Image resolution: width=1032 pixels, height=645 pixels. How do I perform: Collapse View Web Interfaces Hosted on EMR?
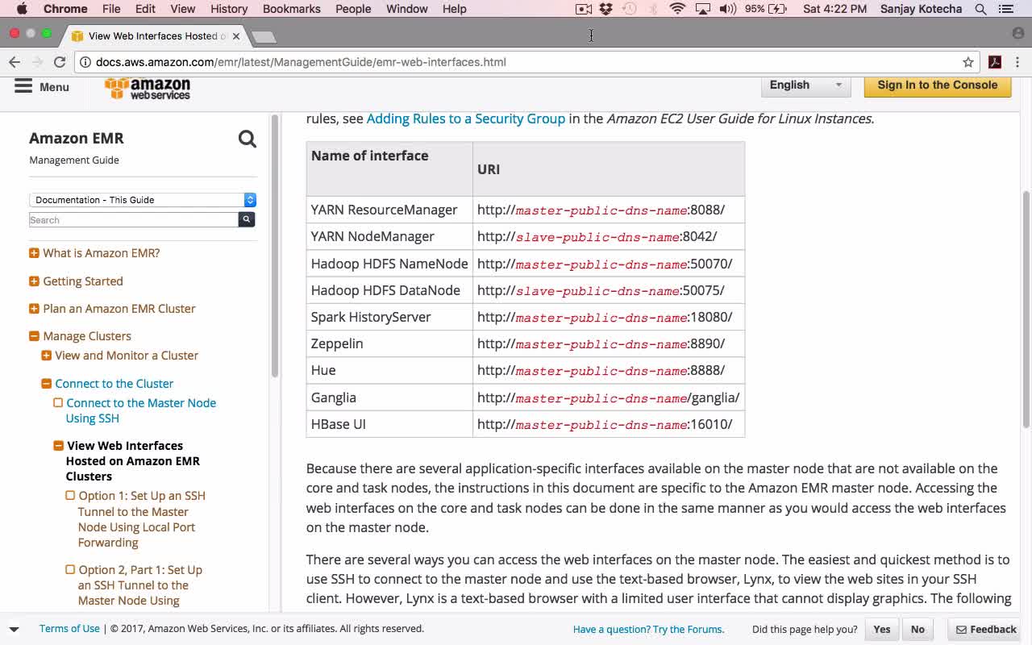(58, 446)
